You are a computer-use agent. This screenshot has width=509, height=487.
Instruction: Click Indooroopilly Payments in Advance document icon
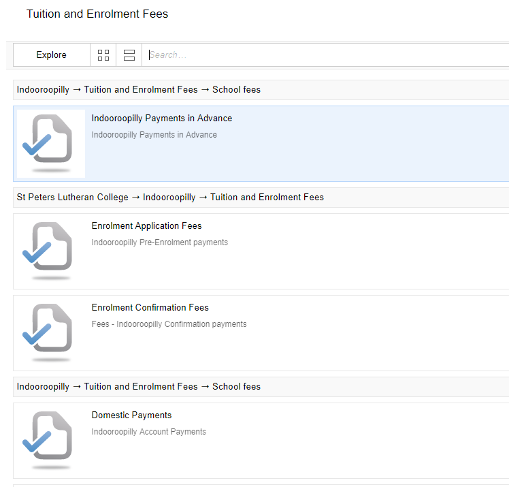coord(51,143)
